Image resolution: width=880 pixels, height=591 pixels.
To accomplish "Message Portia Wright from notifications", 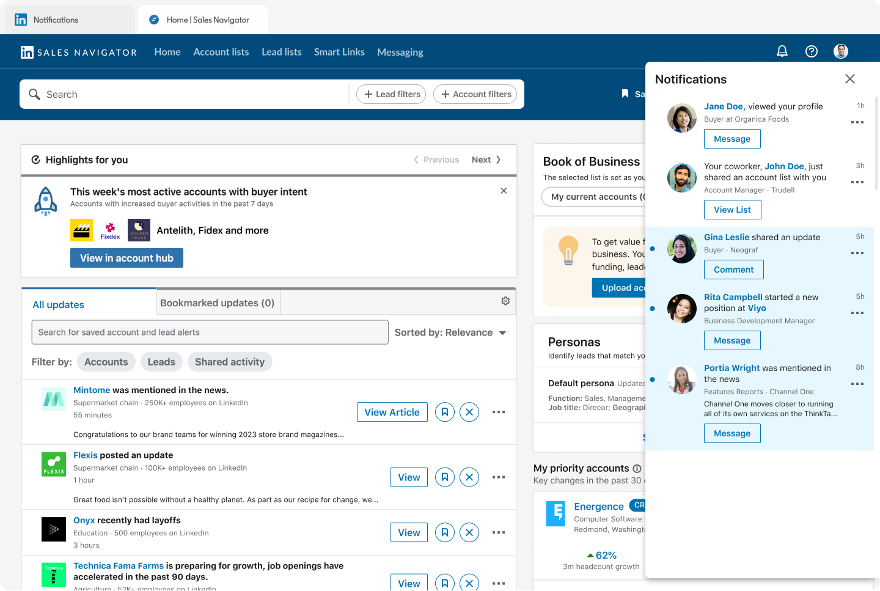I will point(732,433).
